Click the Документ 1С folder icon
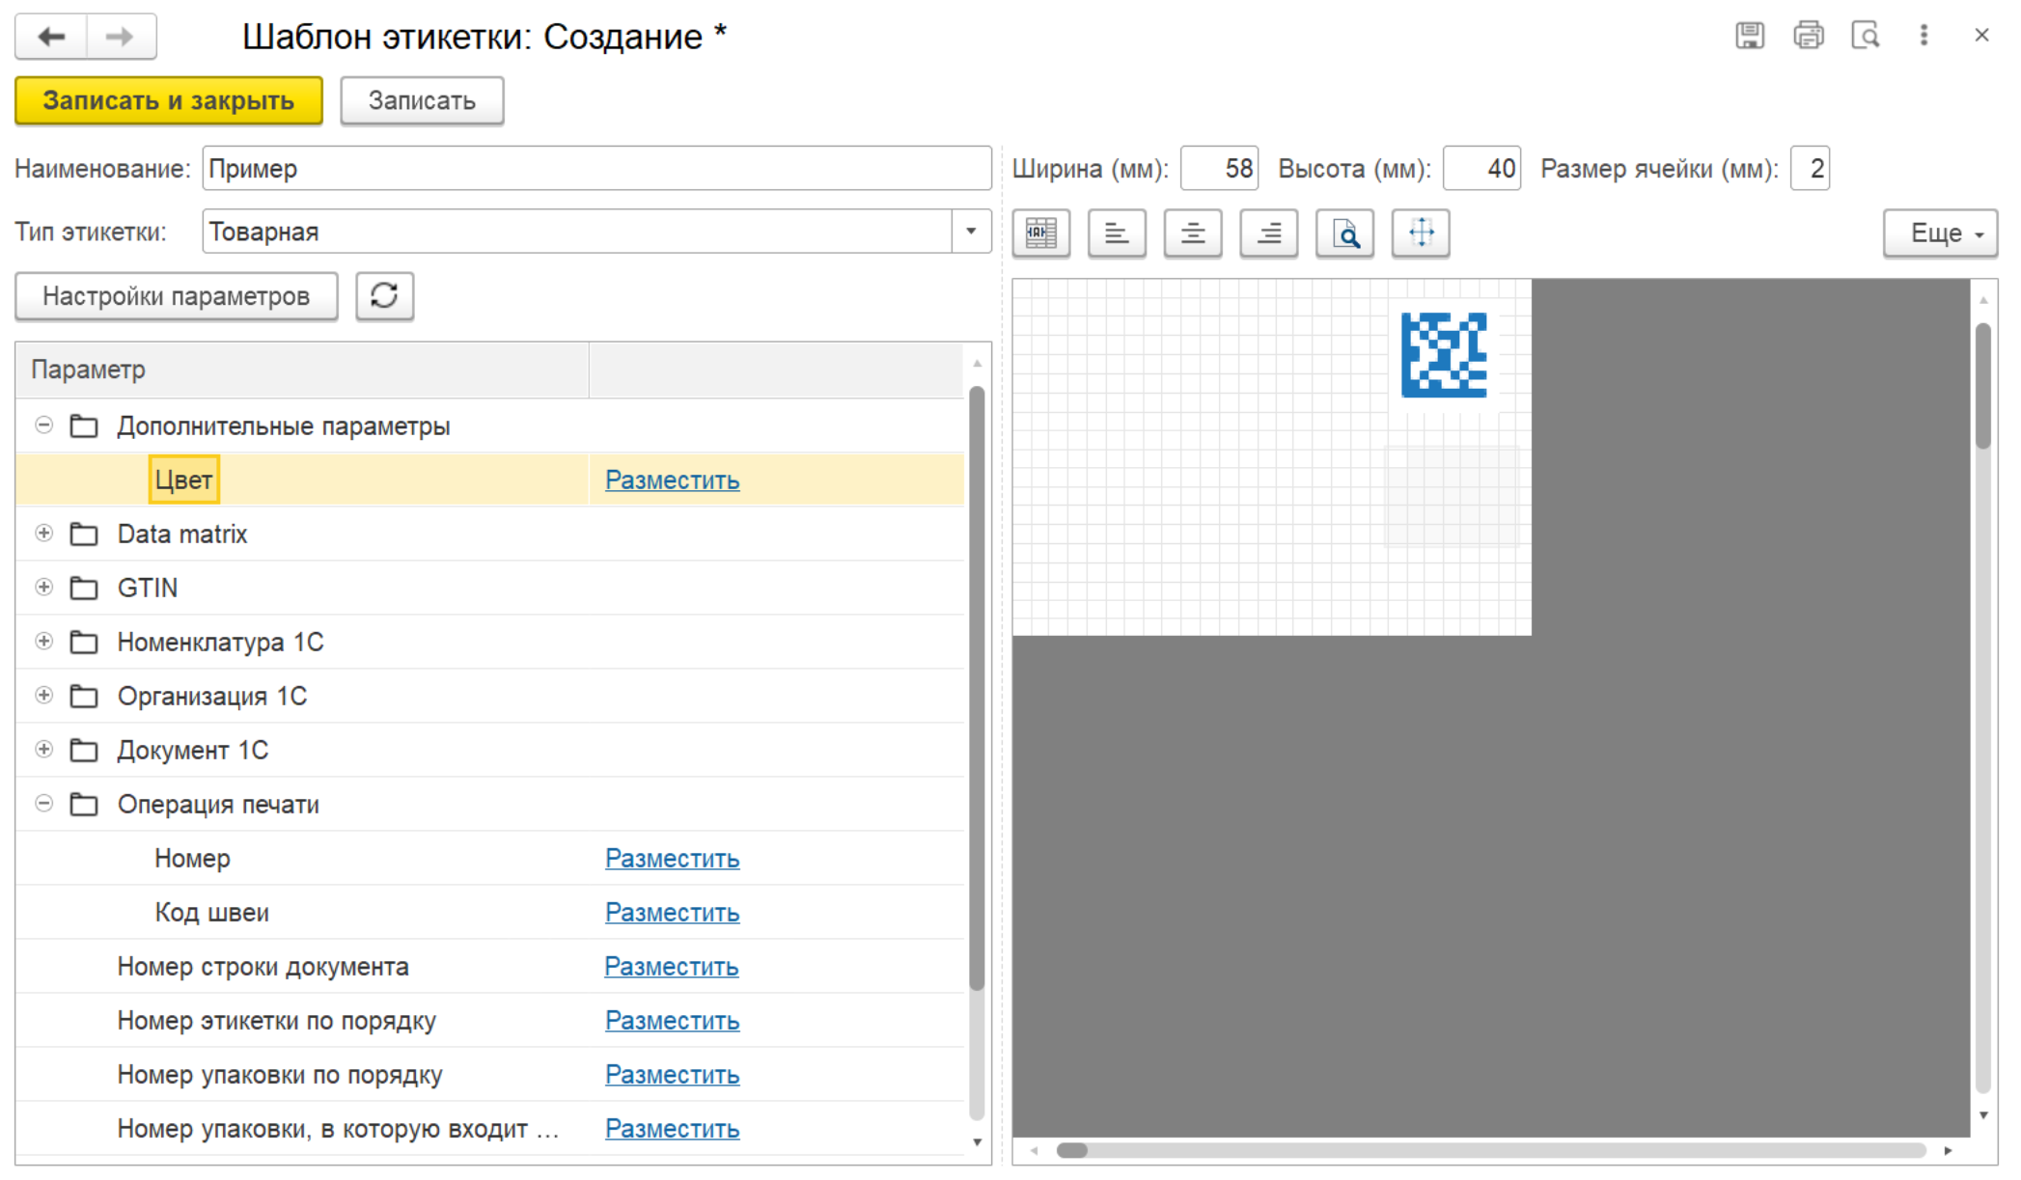This screenshot has width=2021, height=1180. coord(84,750)
